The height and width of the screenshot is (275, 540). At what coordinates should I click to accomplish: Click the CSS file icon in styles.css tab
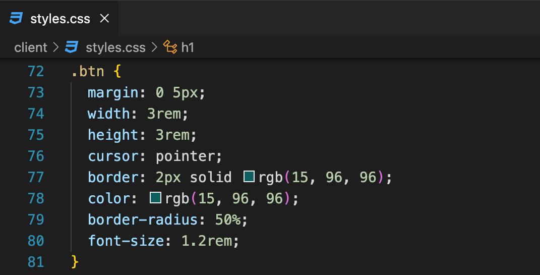click(x=16, y=18)
